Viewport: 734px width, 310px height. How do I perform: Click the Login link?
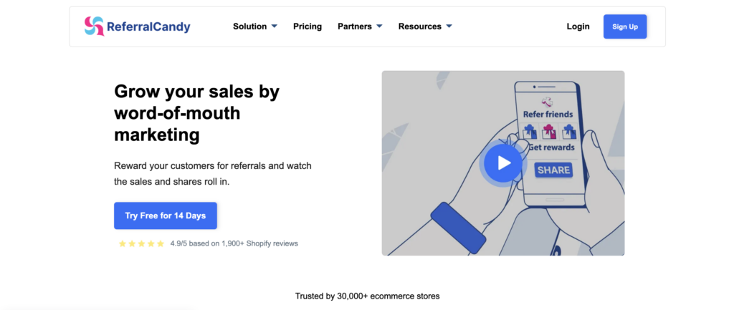click(x=578, y=26)
